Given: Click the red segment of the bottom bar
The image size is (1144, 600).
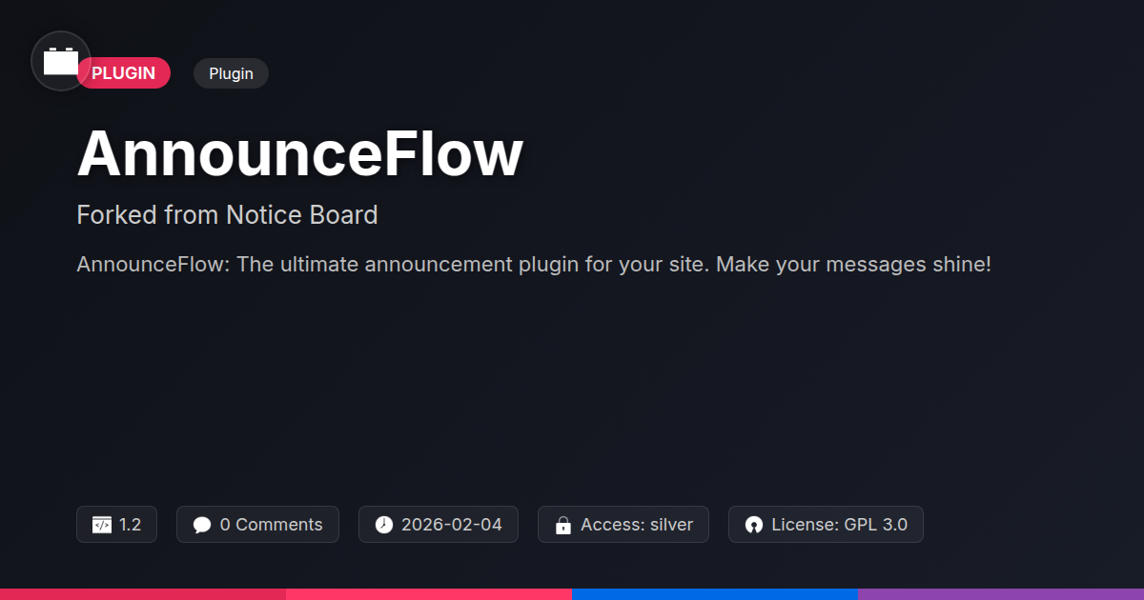Looking at the screenshot, I should click(143, 594).
